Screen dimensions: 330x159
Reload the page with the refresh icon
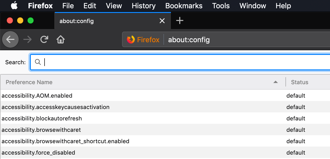(x=44, y=39)
